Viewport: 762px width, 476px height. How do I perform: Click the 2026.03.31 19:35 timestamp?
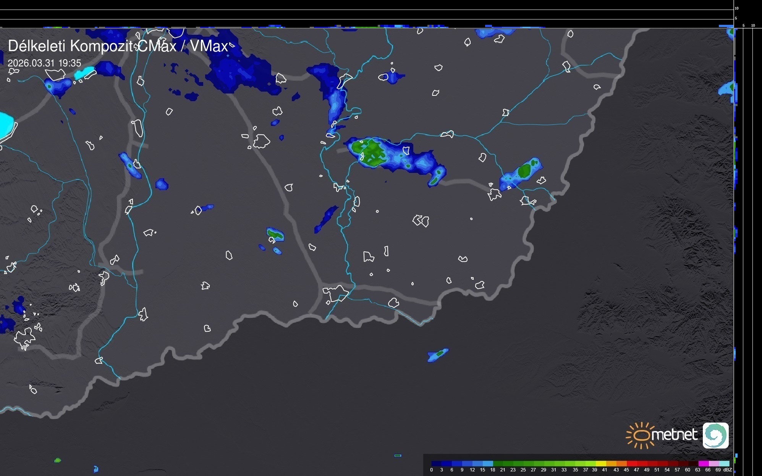pos(44,63)
